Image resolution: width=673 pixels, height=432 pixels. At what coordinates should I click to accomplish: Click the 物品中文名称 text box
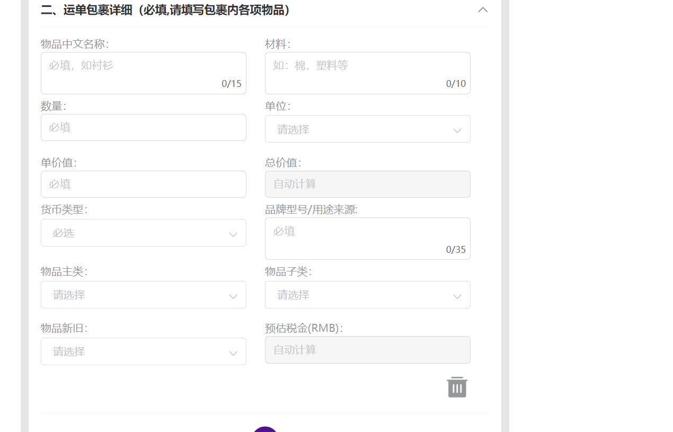coord(144,73)
